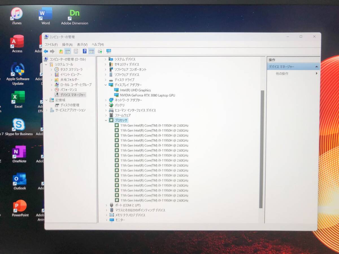Viewport: 339px width, 254px height.
Task: Open the iTunes desktop shortcut
Action: (17, 16)
